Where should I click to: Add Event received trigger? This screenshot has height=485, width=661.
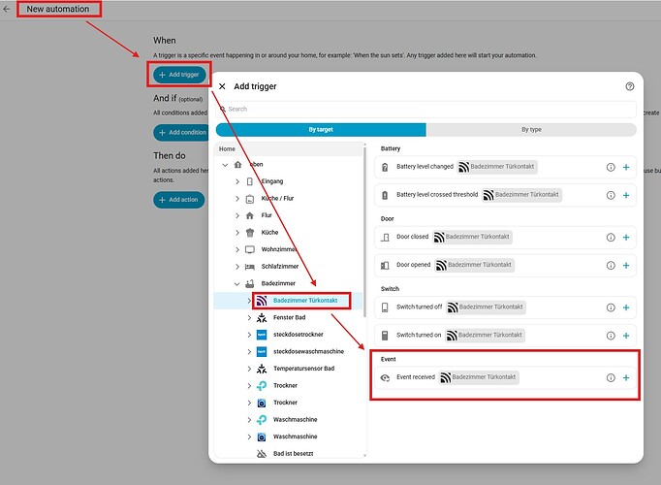(626, 378)
